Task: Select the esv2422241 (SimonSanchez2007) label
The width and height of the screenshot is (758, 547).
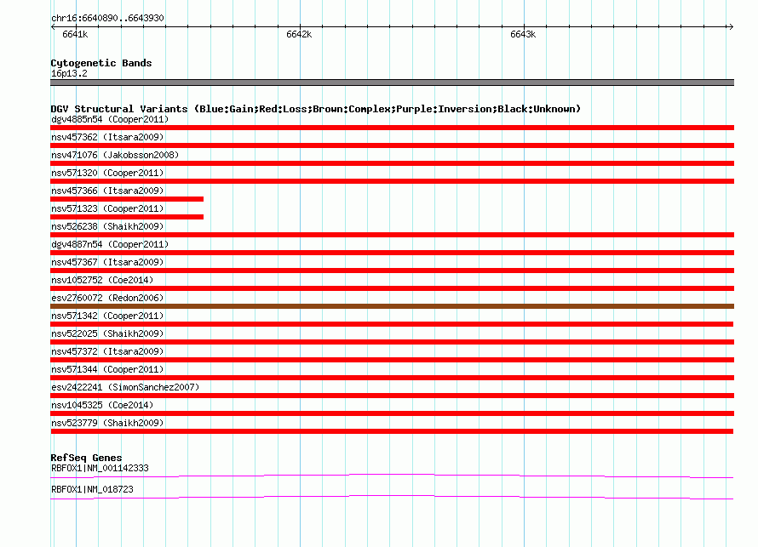Action: click(x=125, y=387)
